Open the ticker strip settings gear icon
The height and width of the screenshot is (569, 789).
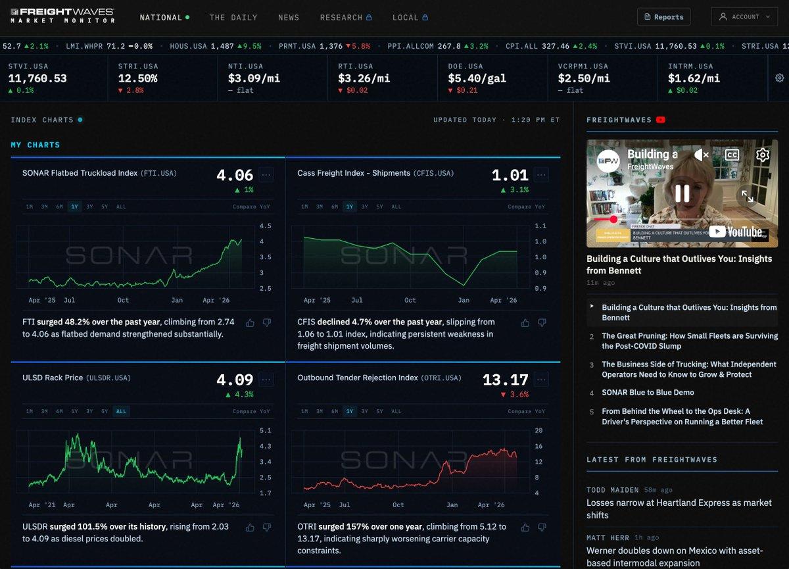(x=779, y=77)
